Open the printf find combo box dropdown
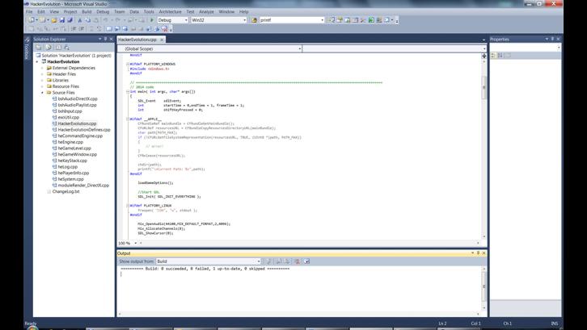The width and height of the screenshot is (587, 330). (x=323, y=20)
